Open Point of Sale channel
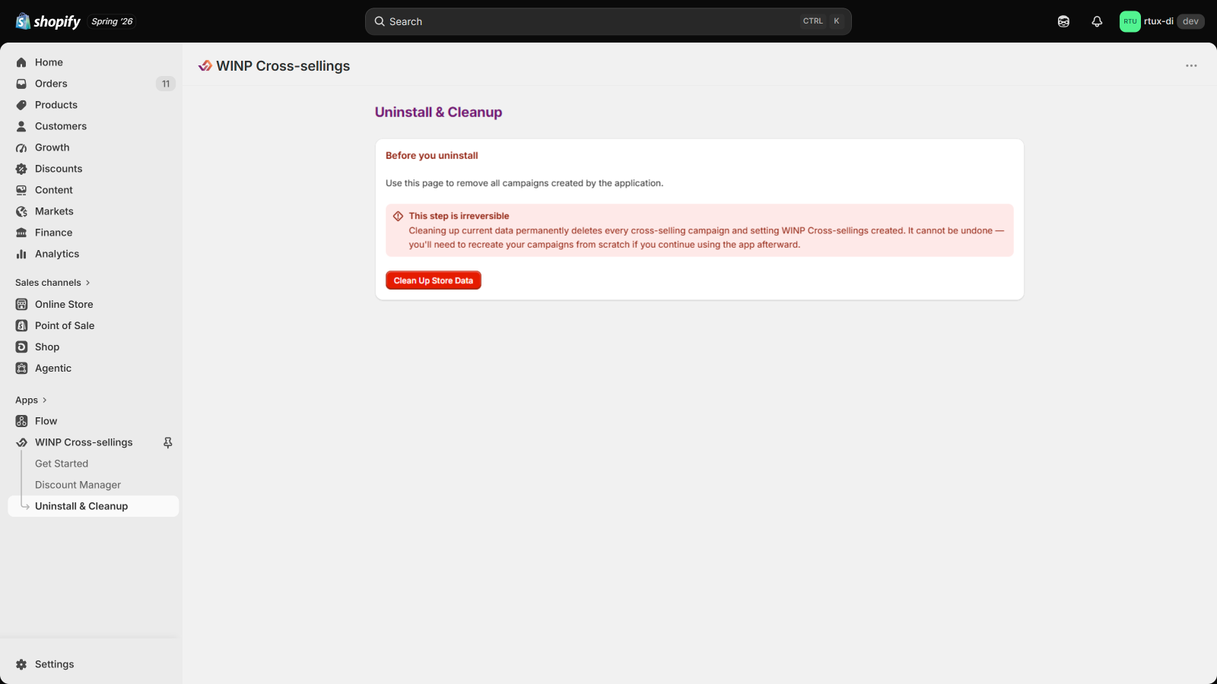 93,325
